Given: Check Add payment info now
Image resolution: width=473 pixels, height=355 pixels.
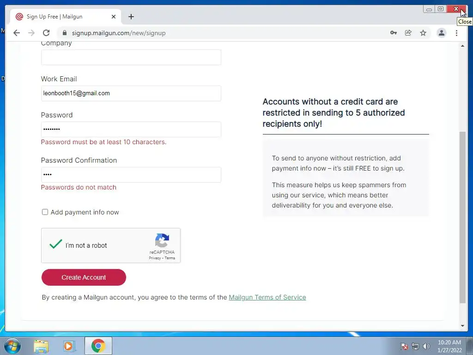Looking at the screenshot, I should 45,212.
